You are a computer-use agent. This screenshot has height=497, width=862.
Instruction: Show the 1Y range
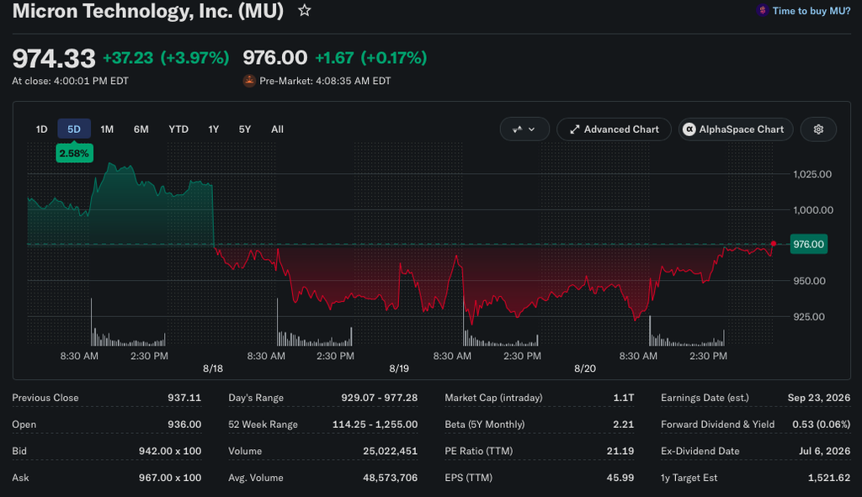click(214, 129)
